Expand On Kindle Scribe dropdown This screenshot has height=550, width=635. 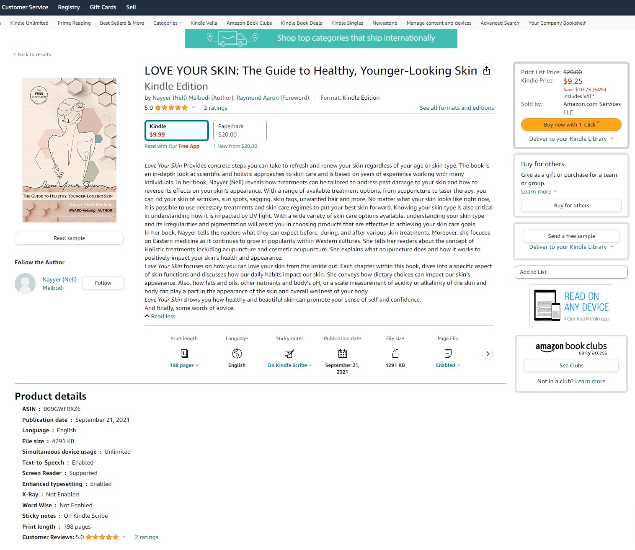pos(289,365)
